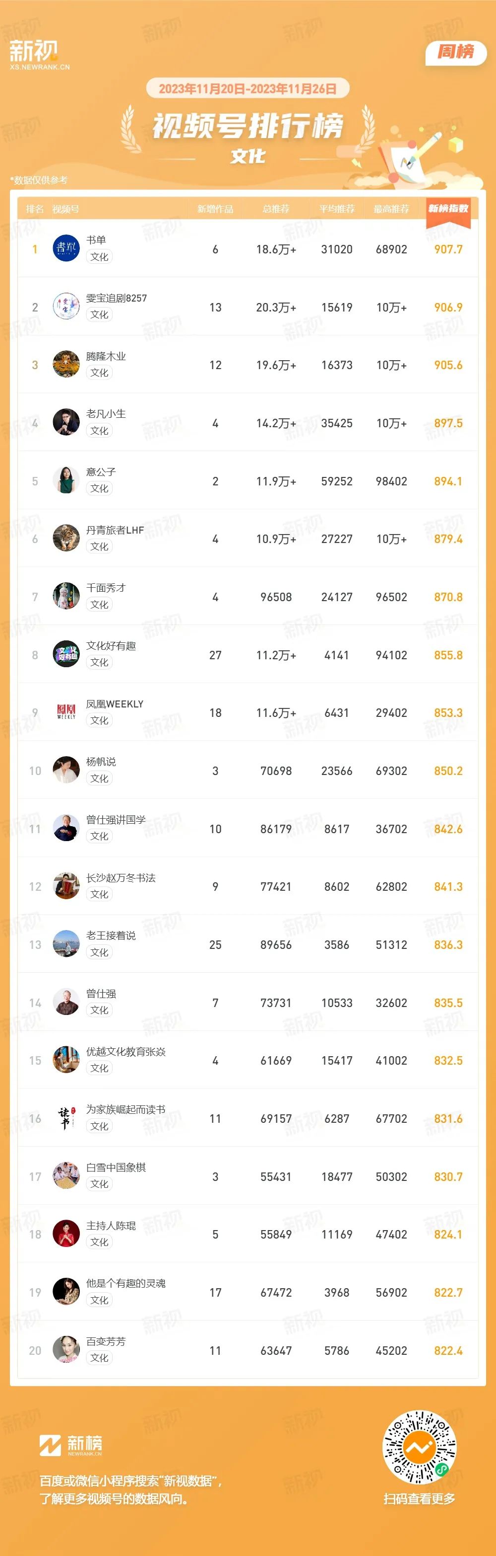Select the 新榜指数 column header
This screenshot has width=496, height=1556.
(x=448, y=209)
